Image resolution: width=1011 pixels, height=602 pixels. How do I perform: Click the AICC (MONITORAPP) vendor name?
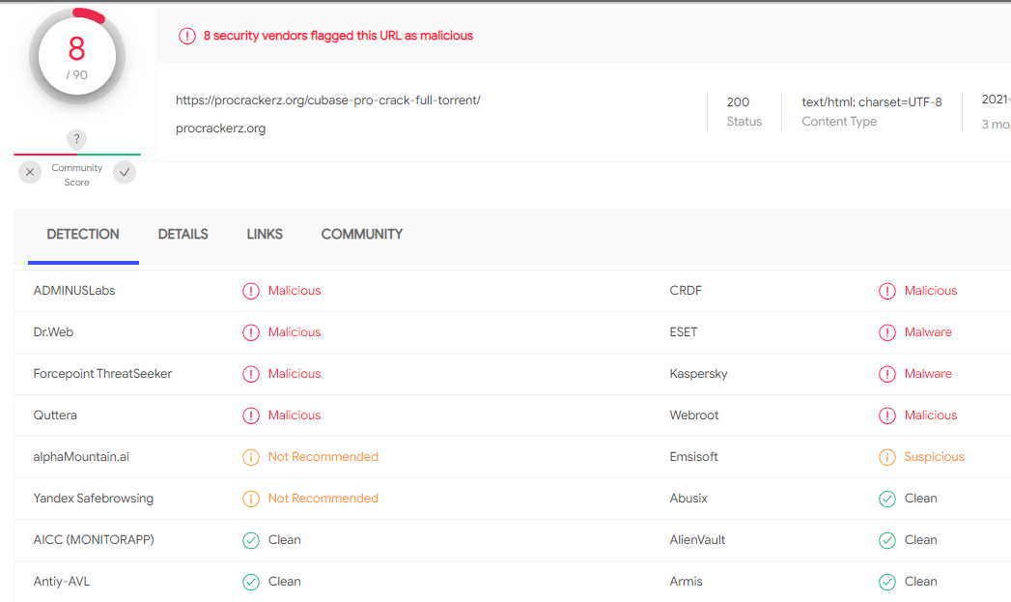pos(94,539)
